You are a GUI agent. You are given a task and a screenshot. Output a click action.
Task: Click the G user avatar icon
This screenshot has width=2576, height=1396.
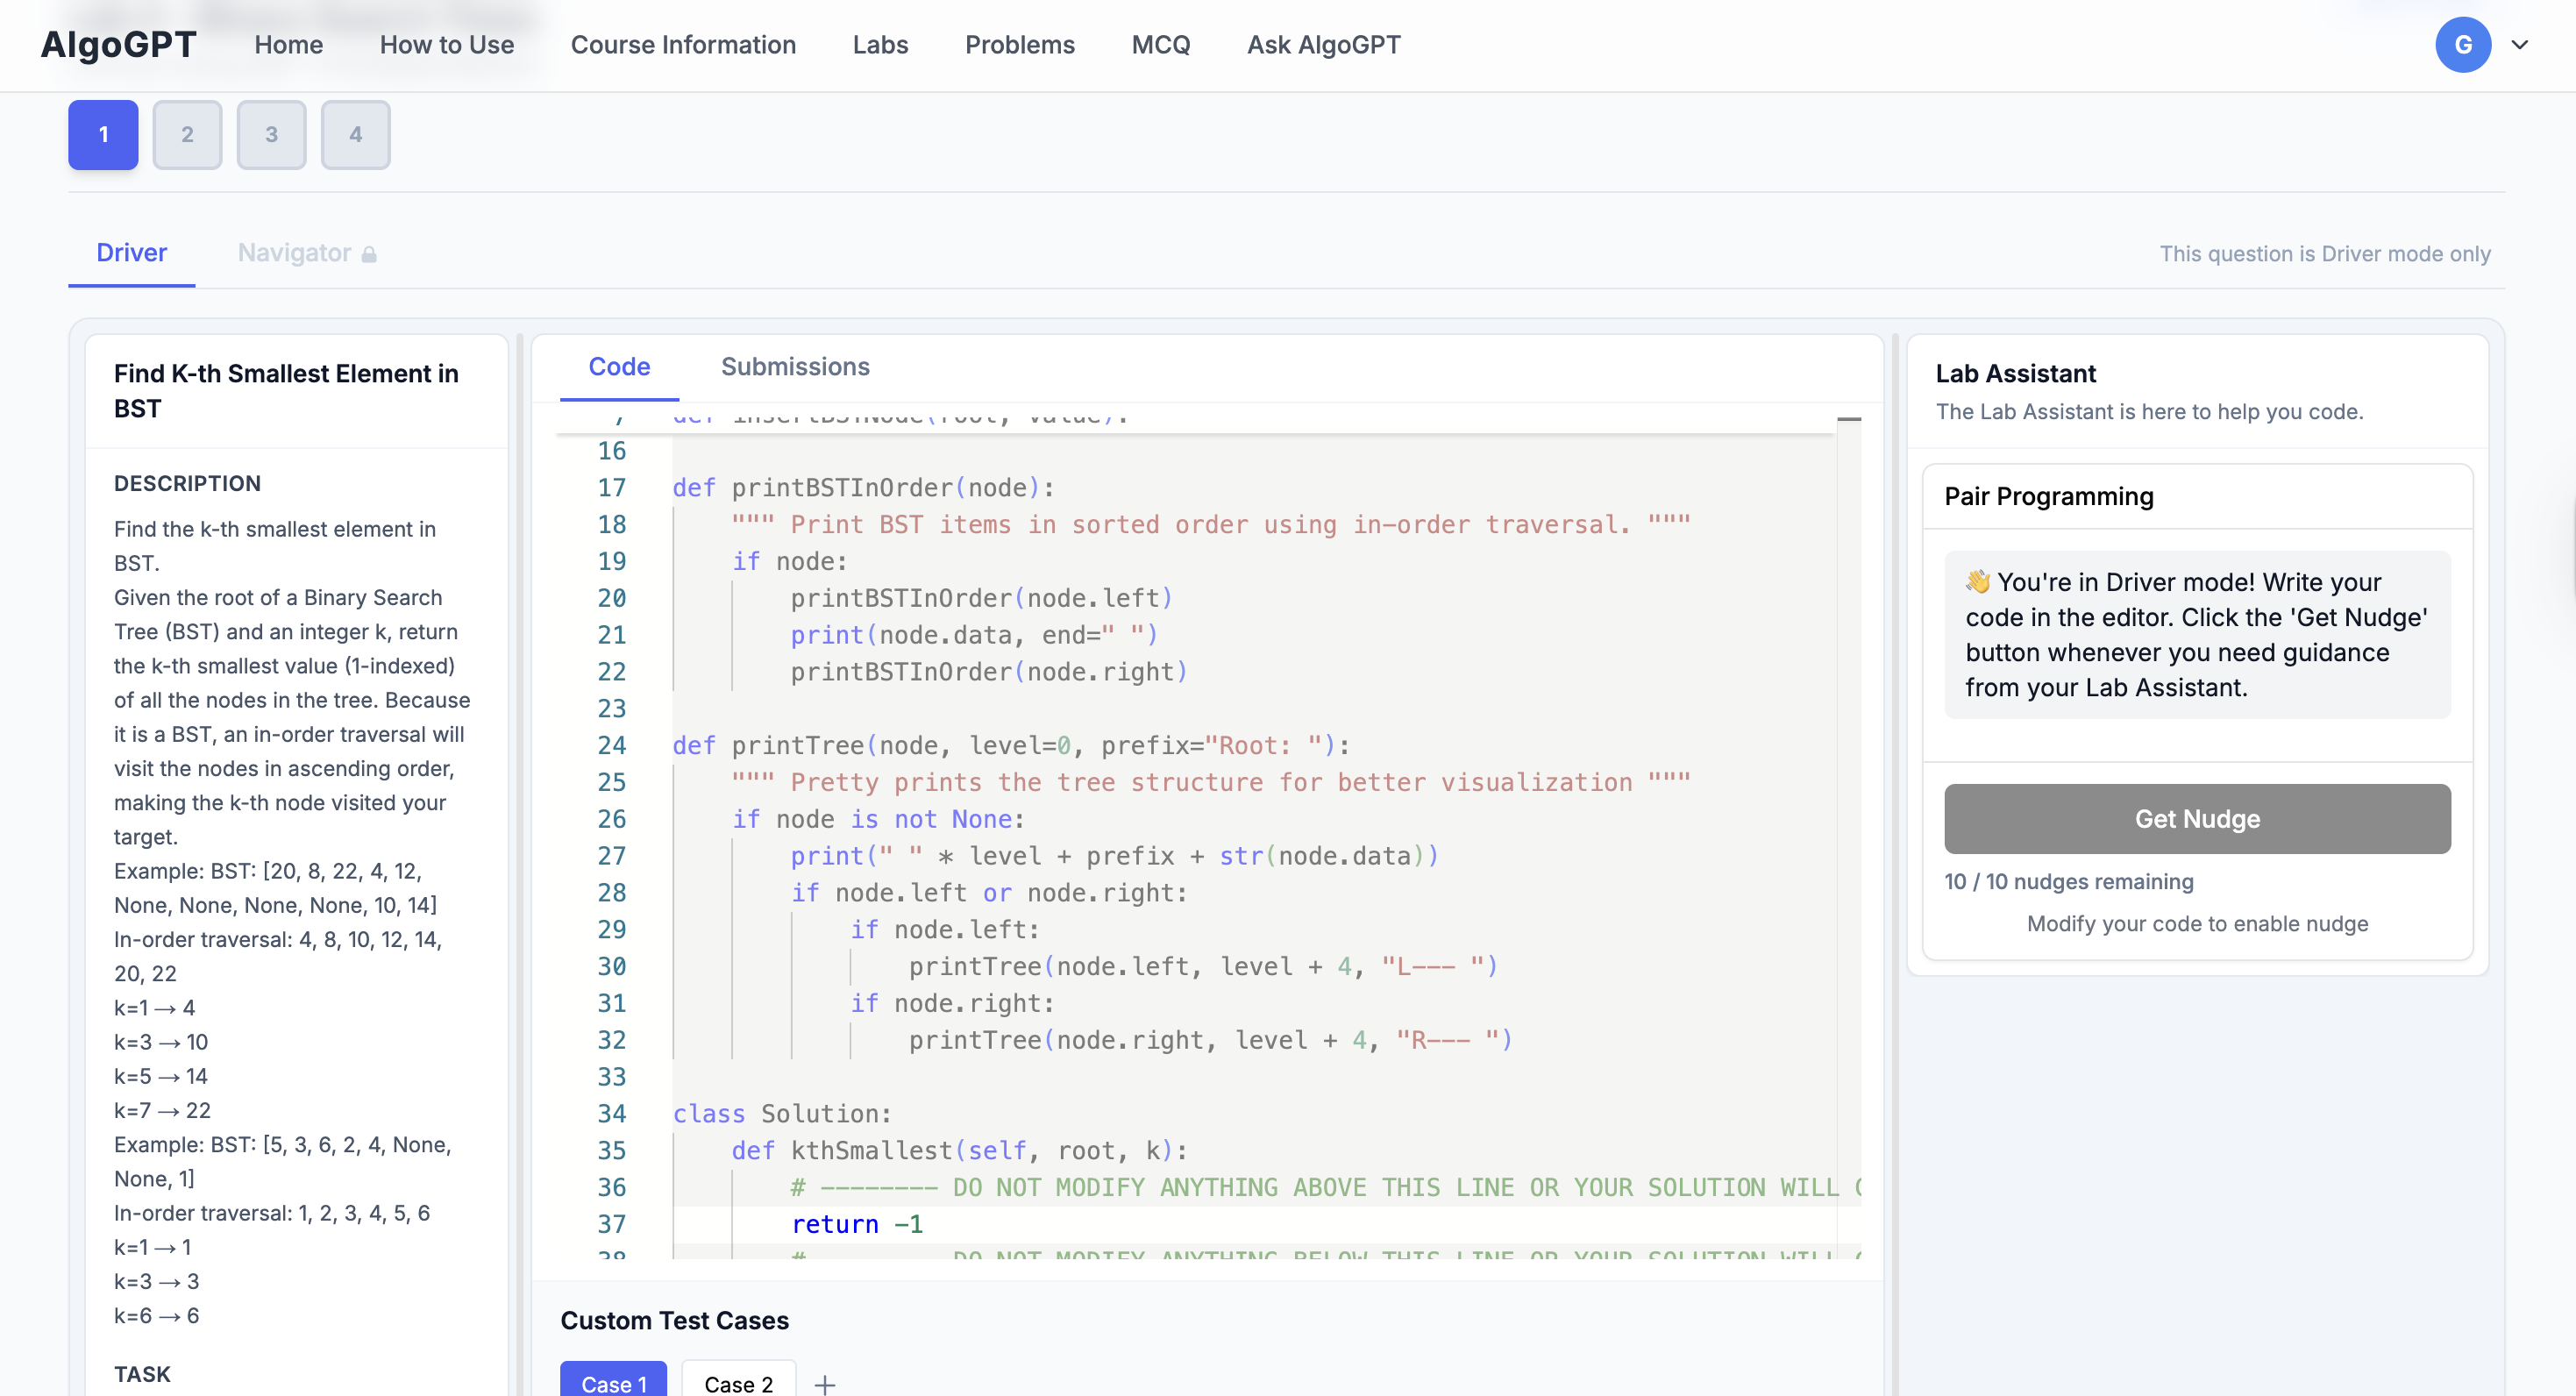click(x=2462, y=45)
